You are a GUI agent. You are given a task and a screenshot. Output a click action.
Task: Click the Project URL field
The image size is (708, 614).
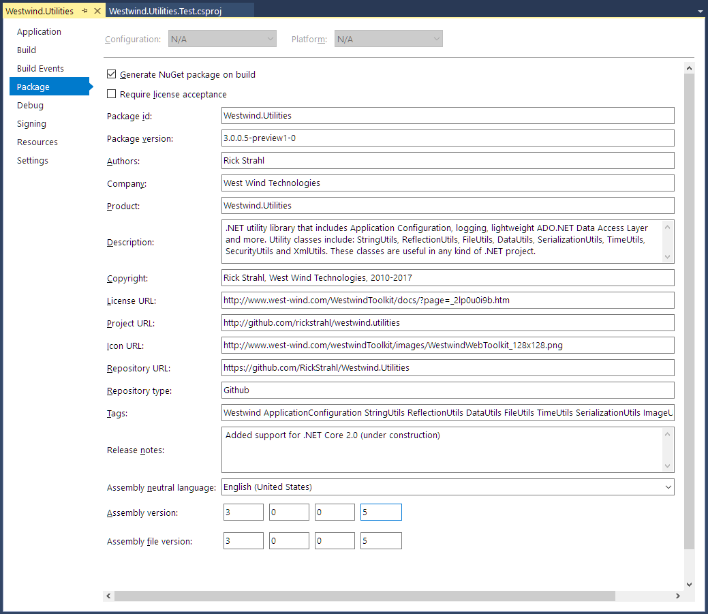(448, 323)
